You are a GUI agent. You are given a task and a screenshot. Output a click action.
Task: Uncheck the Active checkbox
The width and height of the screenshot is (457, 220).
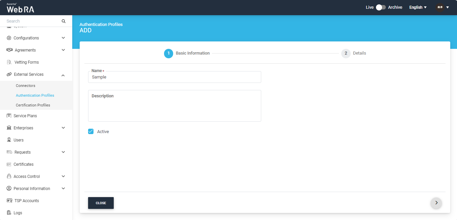tap(91, 131)
